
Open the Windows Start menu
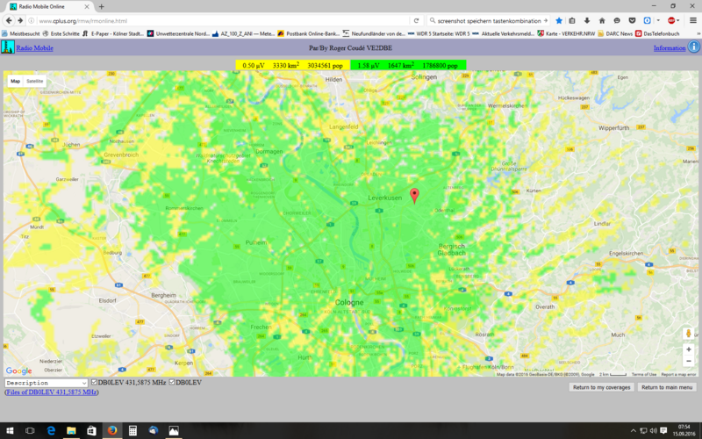click(x=10, y=430)
